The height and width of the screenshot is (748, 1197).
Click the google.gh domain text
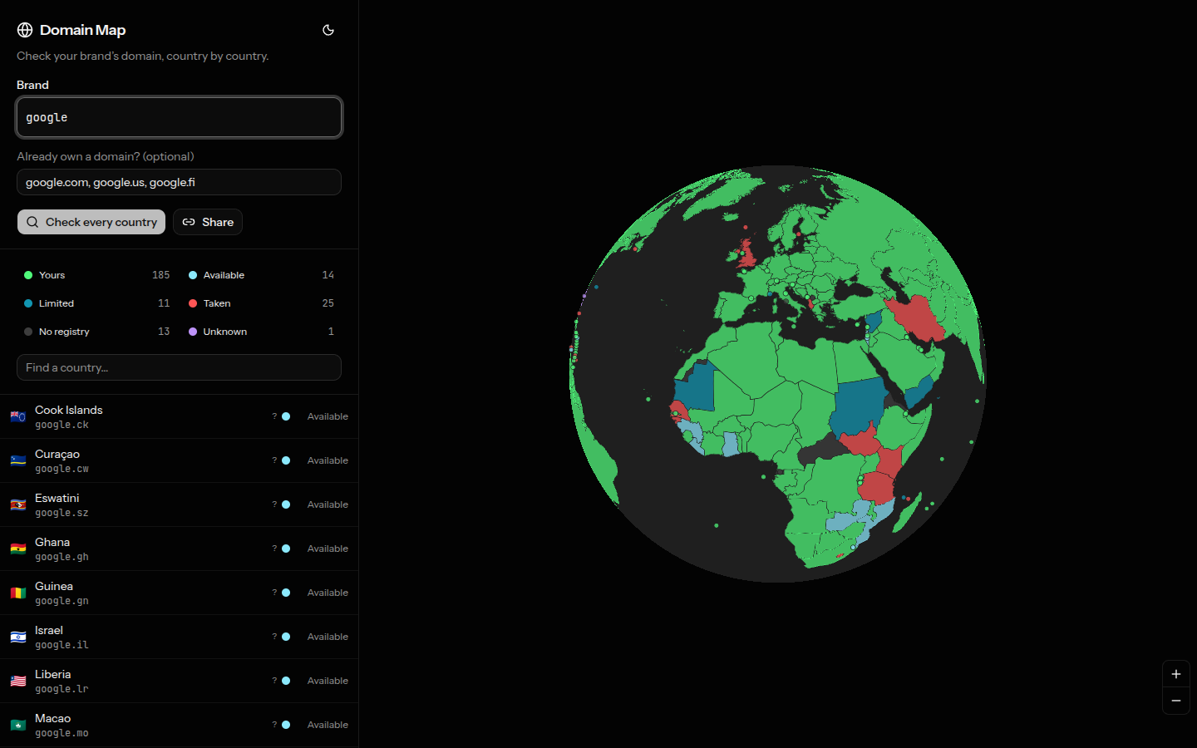62,557
